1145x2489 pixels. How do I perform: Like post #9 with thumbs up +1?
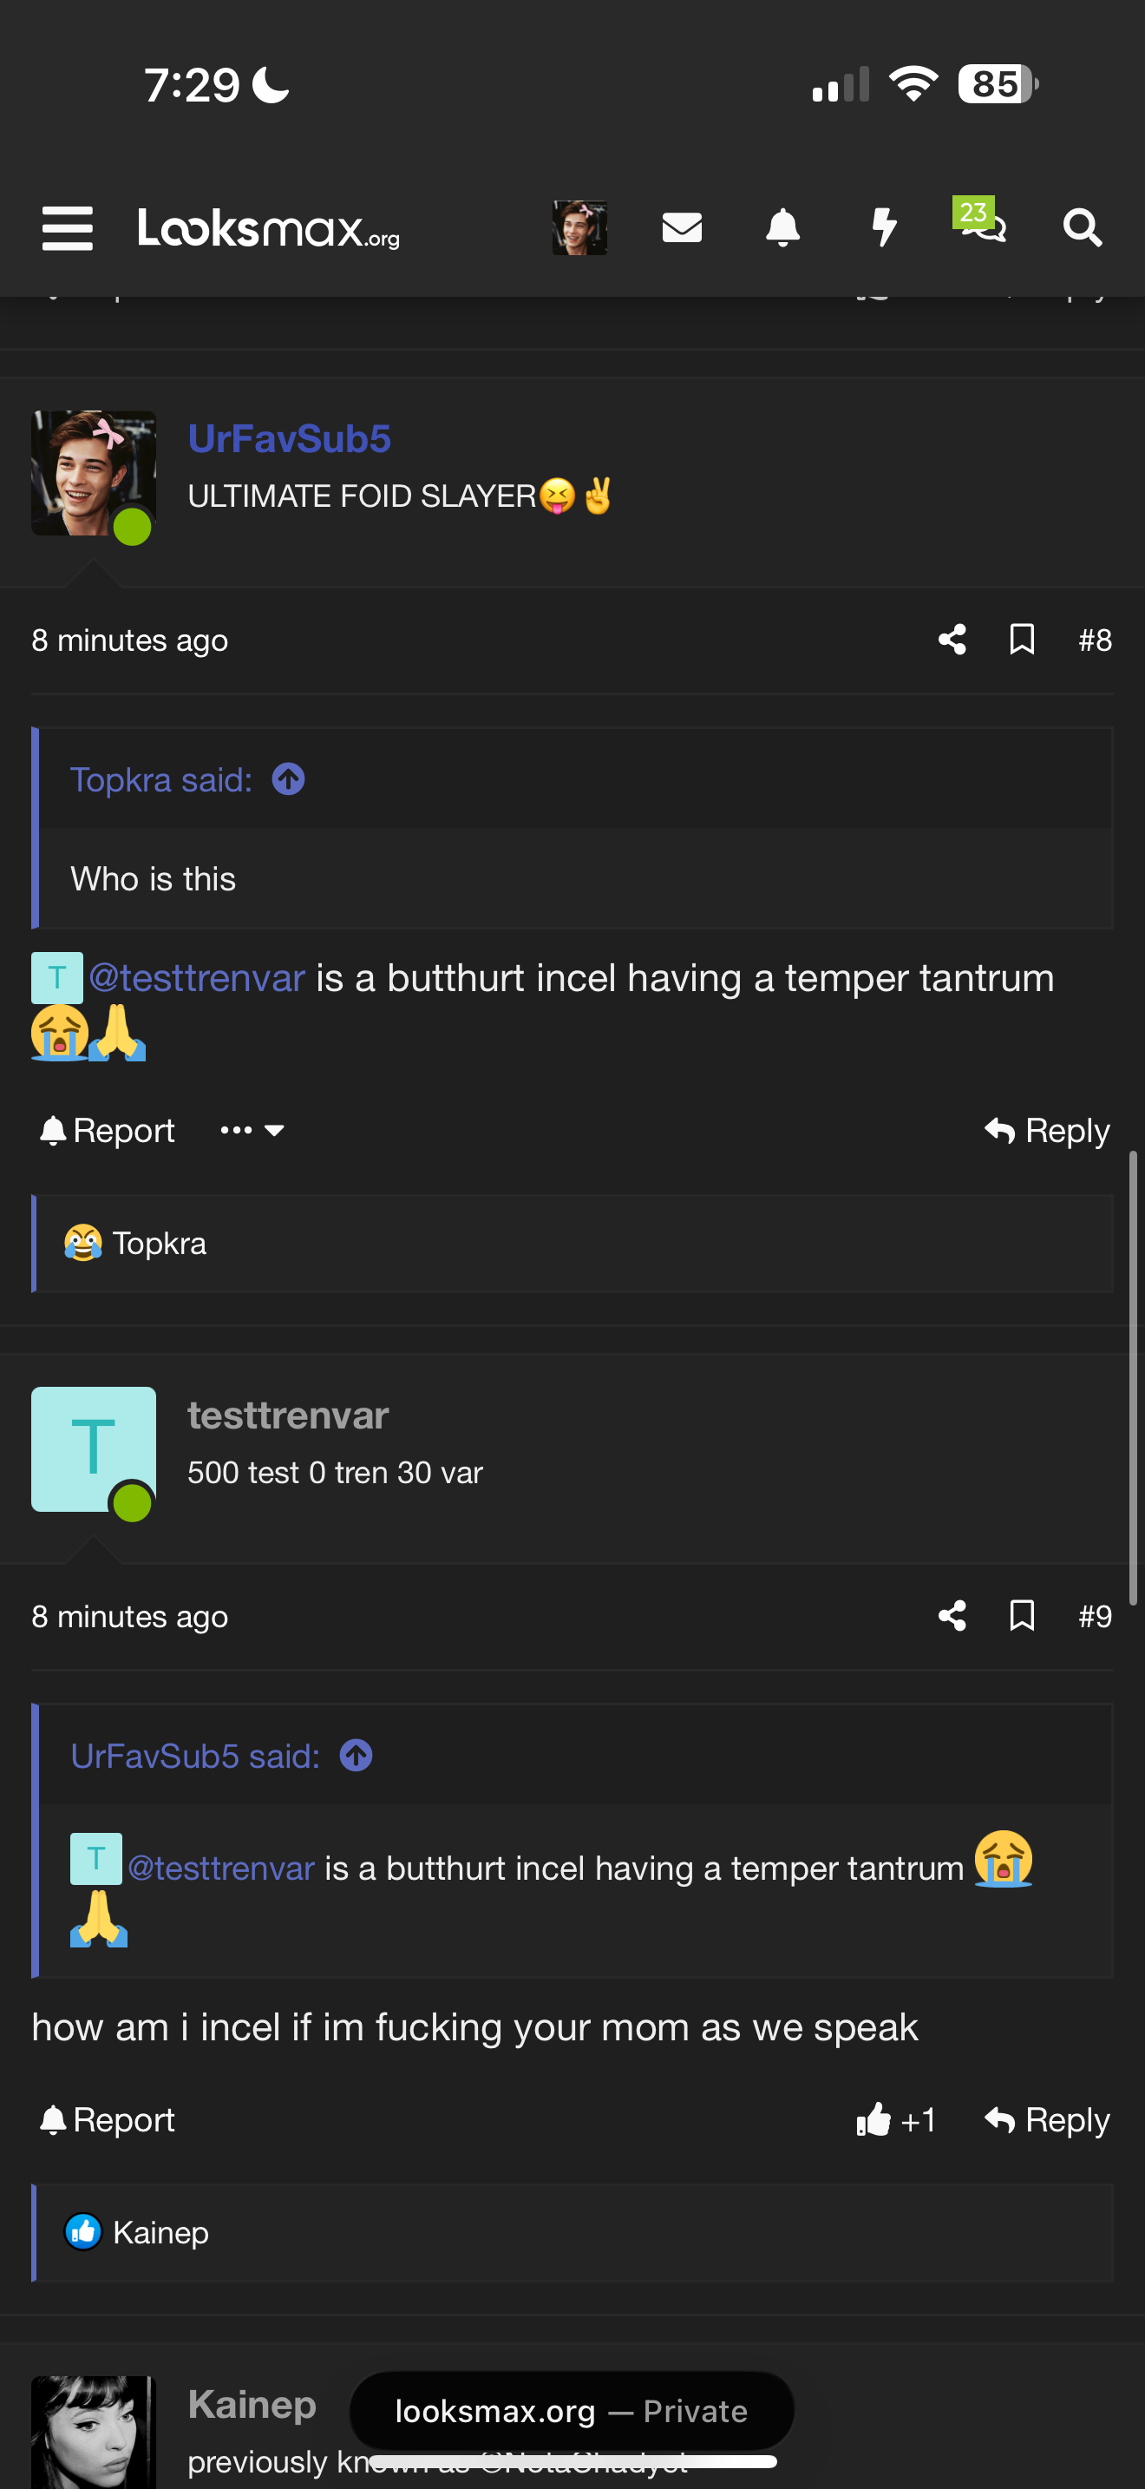coord(895,2120)
